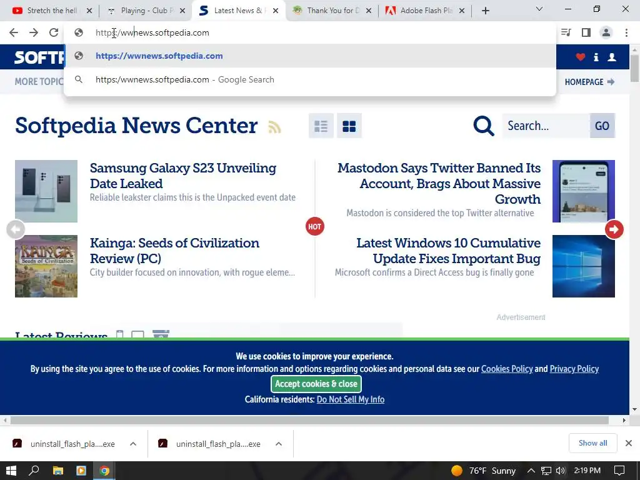
Task: Open the Windows 10 article thumbnail
Action: click(584, 266)
